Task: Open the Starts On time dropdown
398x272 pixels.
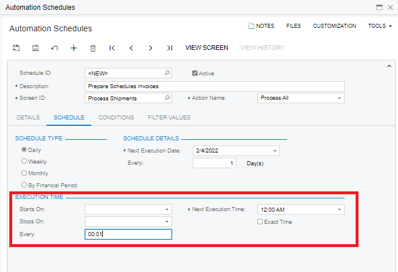Action: (x=167, y=209)
